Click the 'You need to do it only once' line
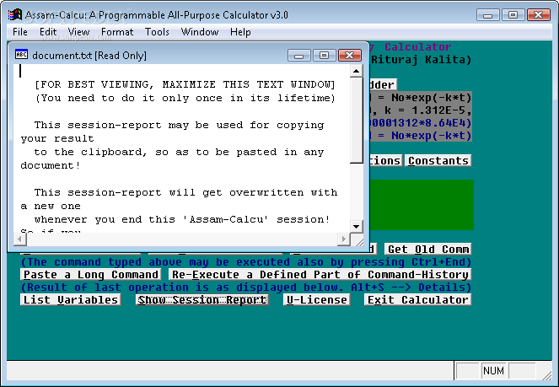 [185, 98]
